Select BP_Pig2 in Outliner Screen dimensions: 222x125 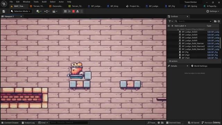(x=186, y=55)
